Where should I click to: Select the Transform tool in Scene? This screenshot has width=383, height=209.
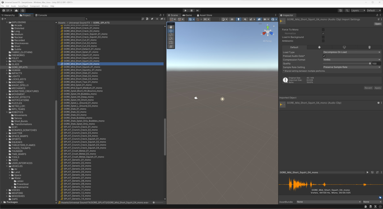171,46
